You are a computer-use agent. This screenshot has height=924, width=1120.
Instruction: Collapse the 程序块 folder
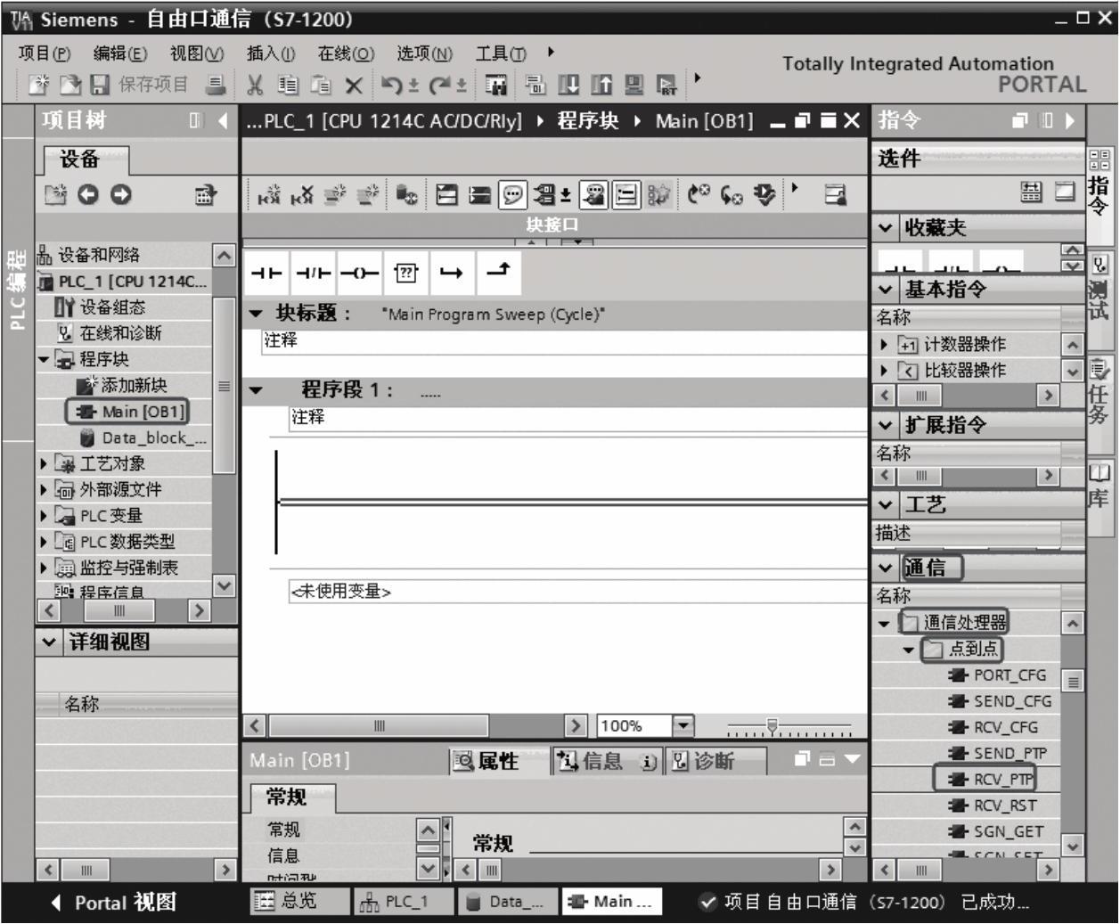pyautogui.click(x=44, y=359)
